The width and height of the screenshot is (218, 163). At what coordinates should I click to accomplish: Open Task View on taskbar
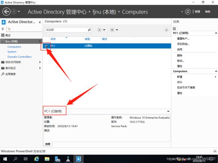click(25, 159)
